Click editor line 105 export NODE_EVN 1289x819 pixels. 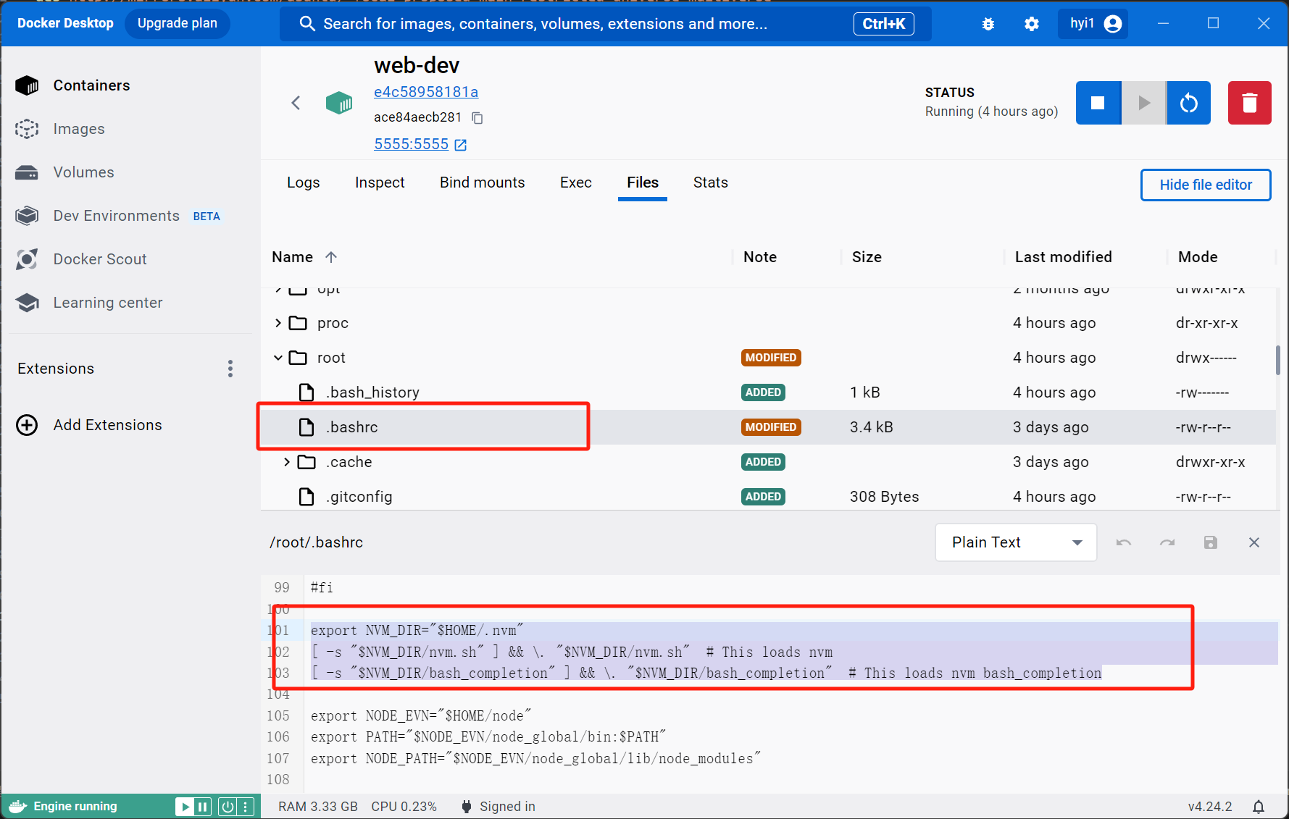[x=421, y=715]
